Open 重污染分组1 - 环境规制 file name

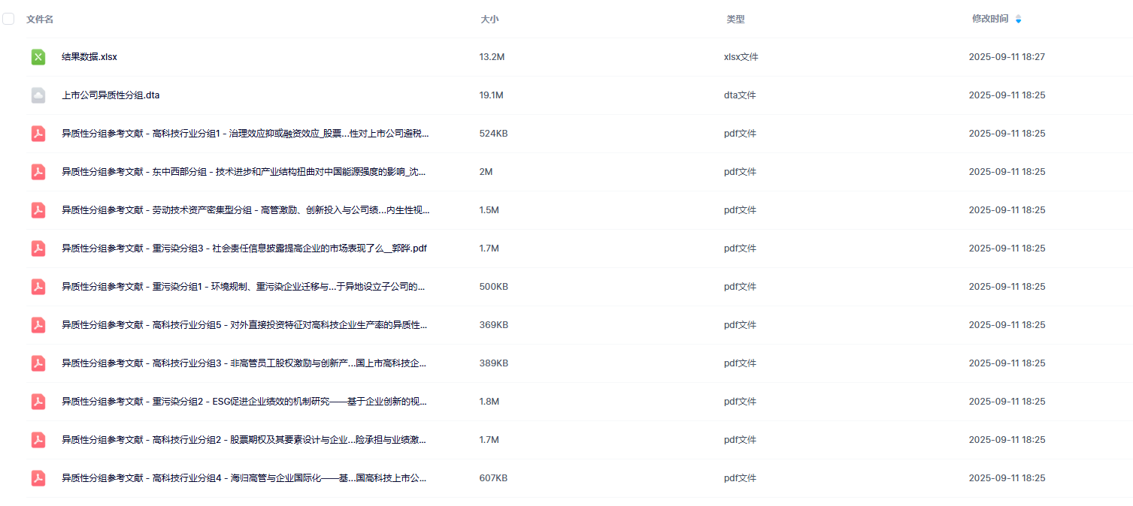click(244, 287)
